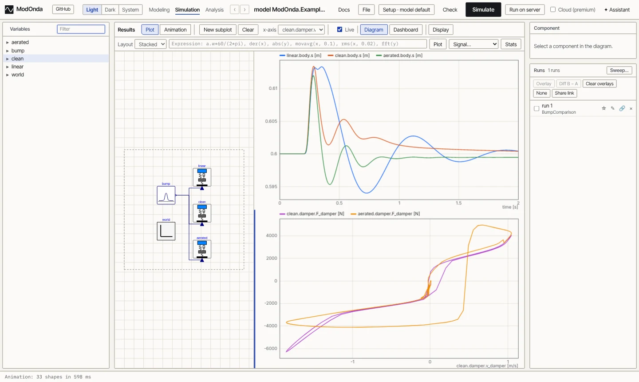639x382 pixels.
Task: Select the clean suspension block in diagram
Action: click(x=202, y=213)
